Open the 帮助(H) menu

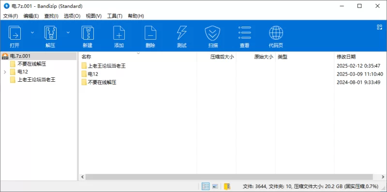136,16
